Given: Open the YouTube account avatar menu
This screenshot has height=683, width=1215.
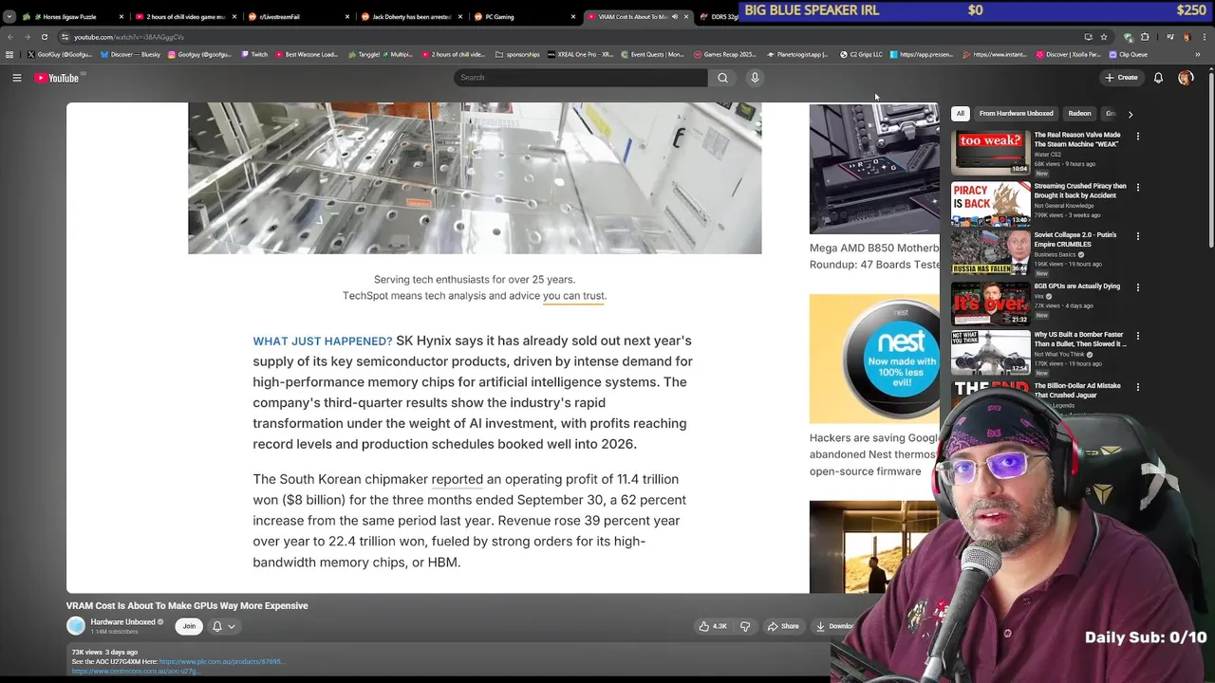Looking at the screenshot, I should [x=1185, y=78].
